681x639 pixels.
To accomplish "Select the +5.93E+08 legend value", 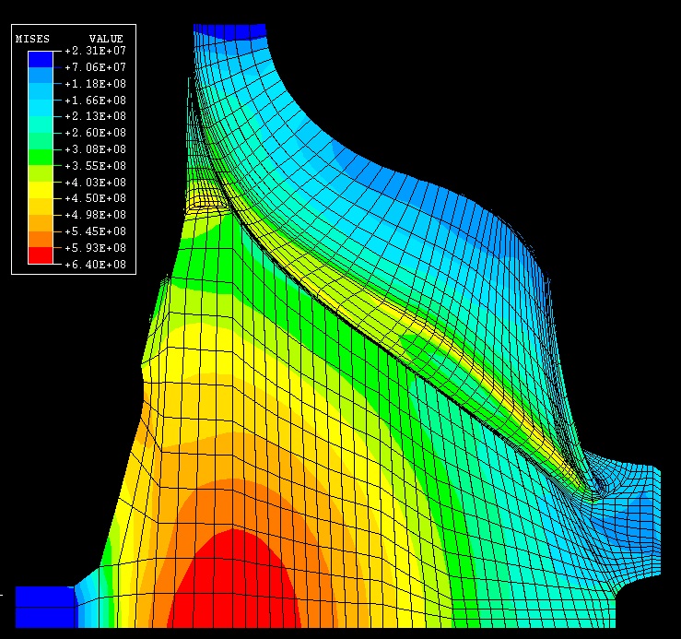I will point(95,248).
